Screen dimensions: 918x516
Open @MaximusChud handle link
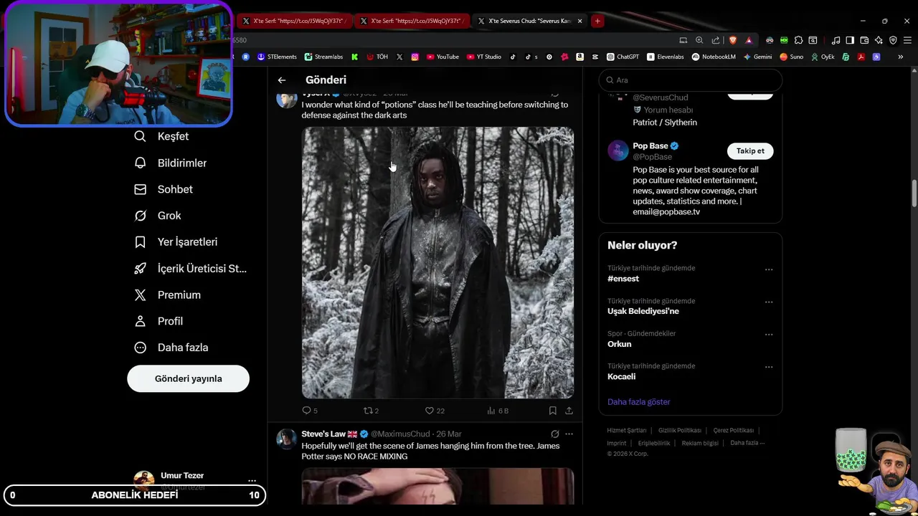coord(400,434)
